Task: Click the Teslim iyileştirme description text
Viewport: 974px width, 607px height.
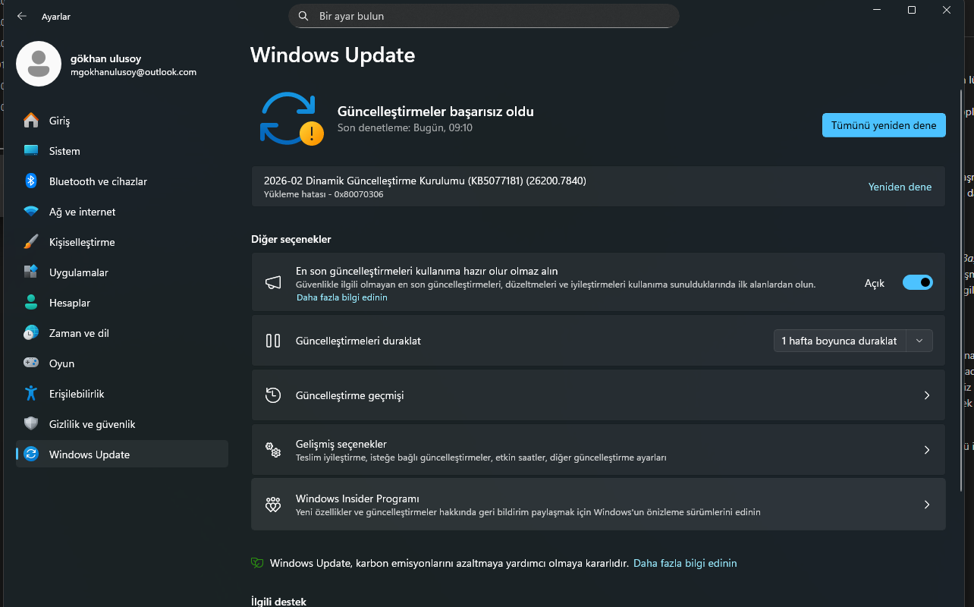Action: pos(481,458)
